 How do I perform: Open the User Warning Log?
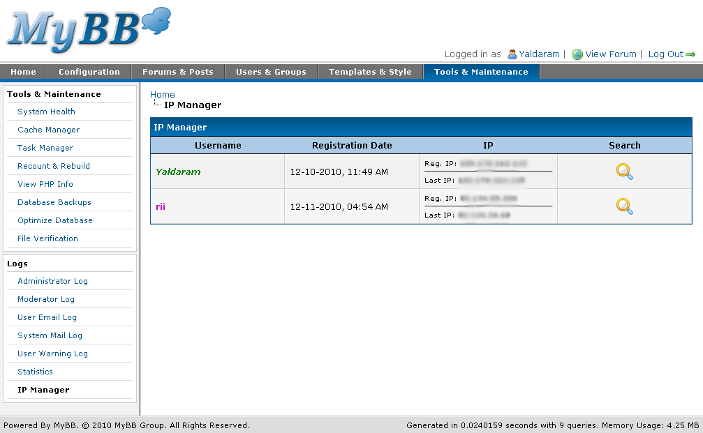coord(52,354)
